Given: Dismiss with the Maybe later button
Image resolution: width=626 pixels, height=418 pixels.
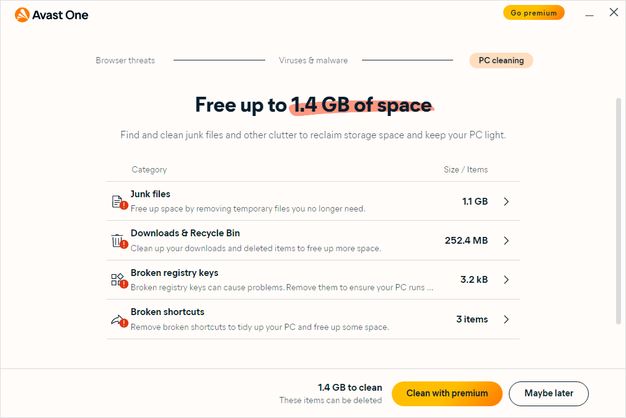Looking at the screenshot, I should (x=549, y=393).
